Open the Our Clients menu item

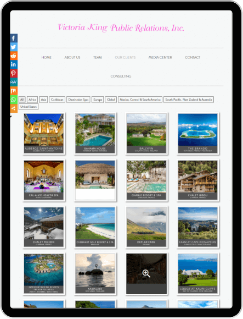click(x=125, y=58)
